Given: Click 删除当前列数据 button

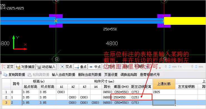Looking at the screenshot, I should tap(90, 75).
